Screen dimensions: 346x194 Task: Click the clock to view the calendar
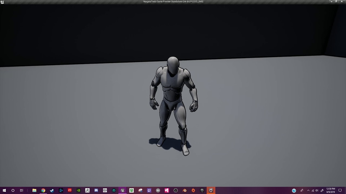tap(330, 190)
